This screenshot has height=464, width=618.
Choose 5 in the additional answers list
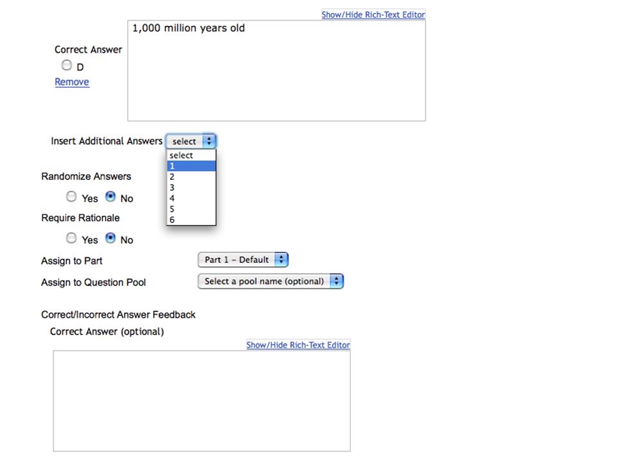(191, 209)
